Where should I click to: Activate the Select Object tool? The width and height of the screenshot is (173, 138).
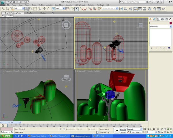tap(27, 9)
